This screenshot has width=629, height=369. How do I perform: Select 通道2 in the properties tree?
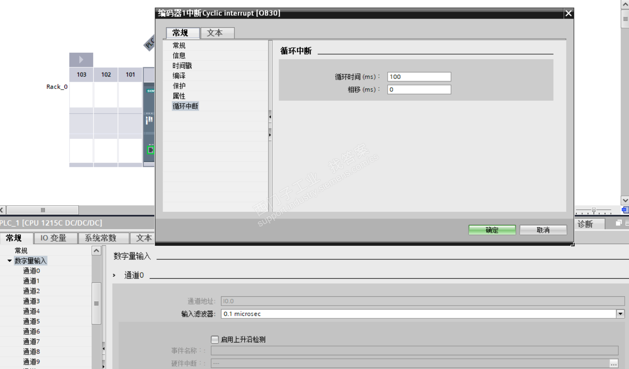coord(32,291)
